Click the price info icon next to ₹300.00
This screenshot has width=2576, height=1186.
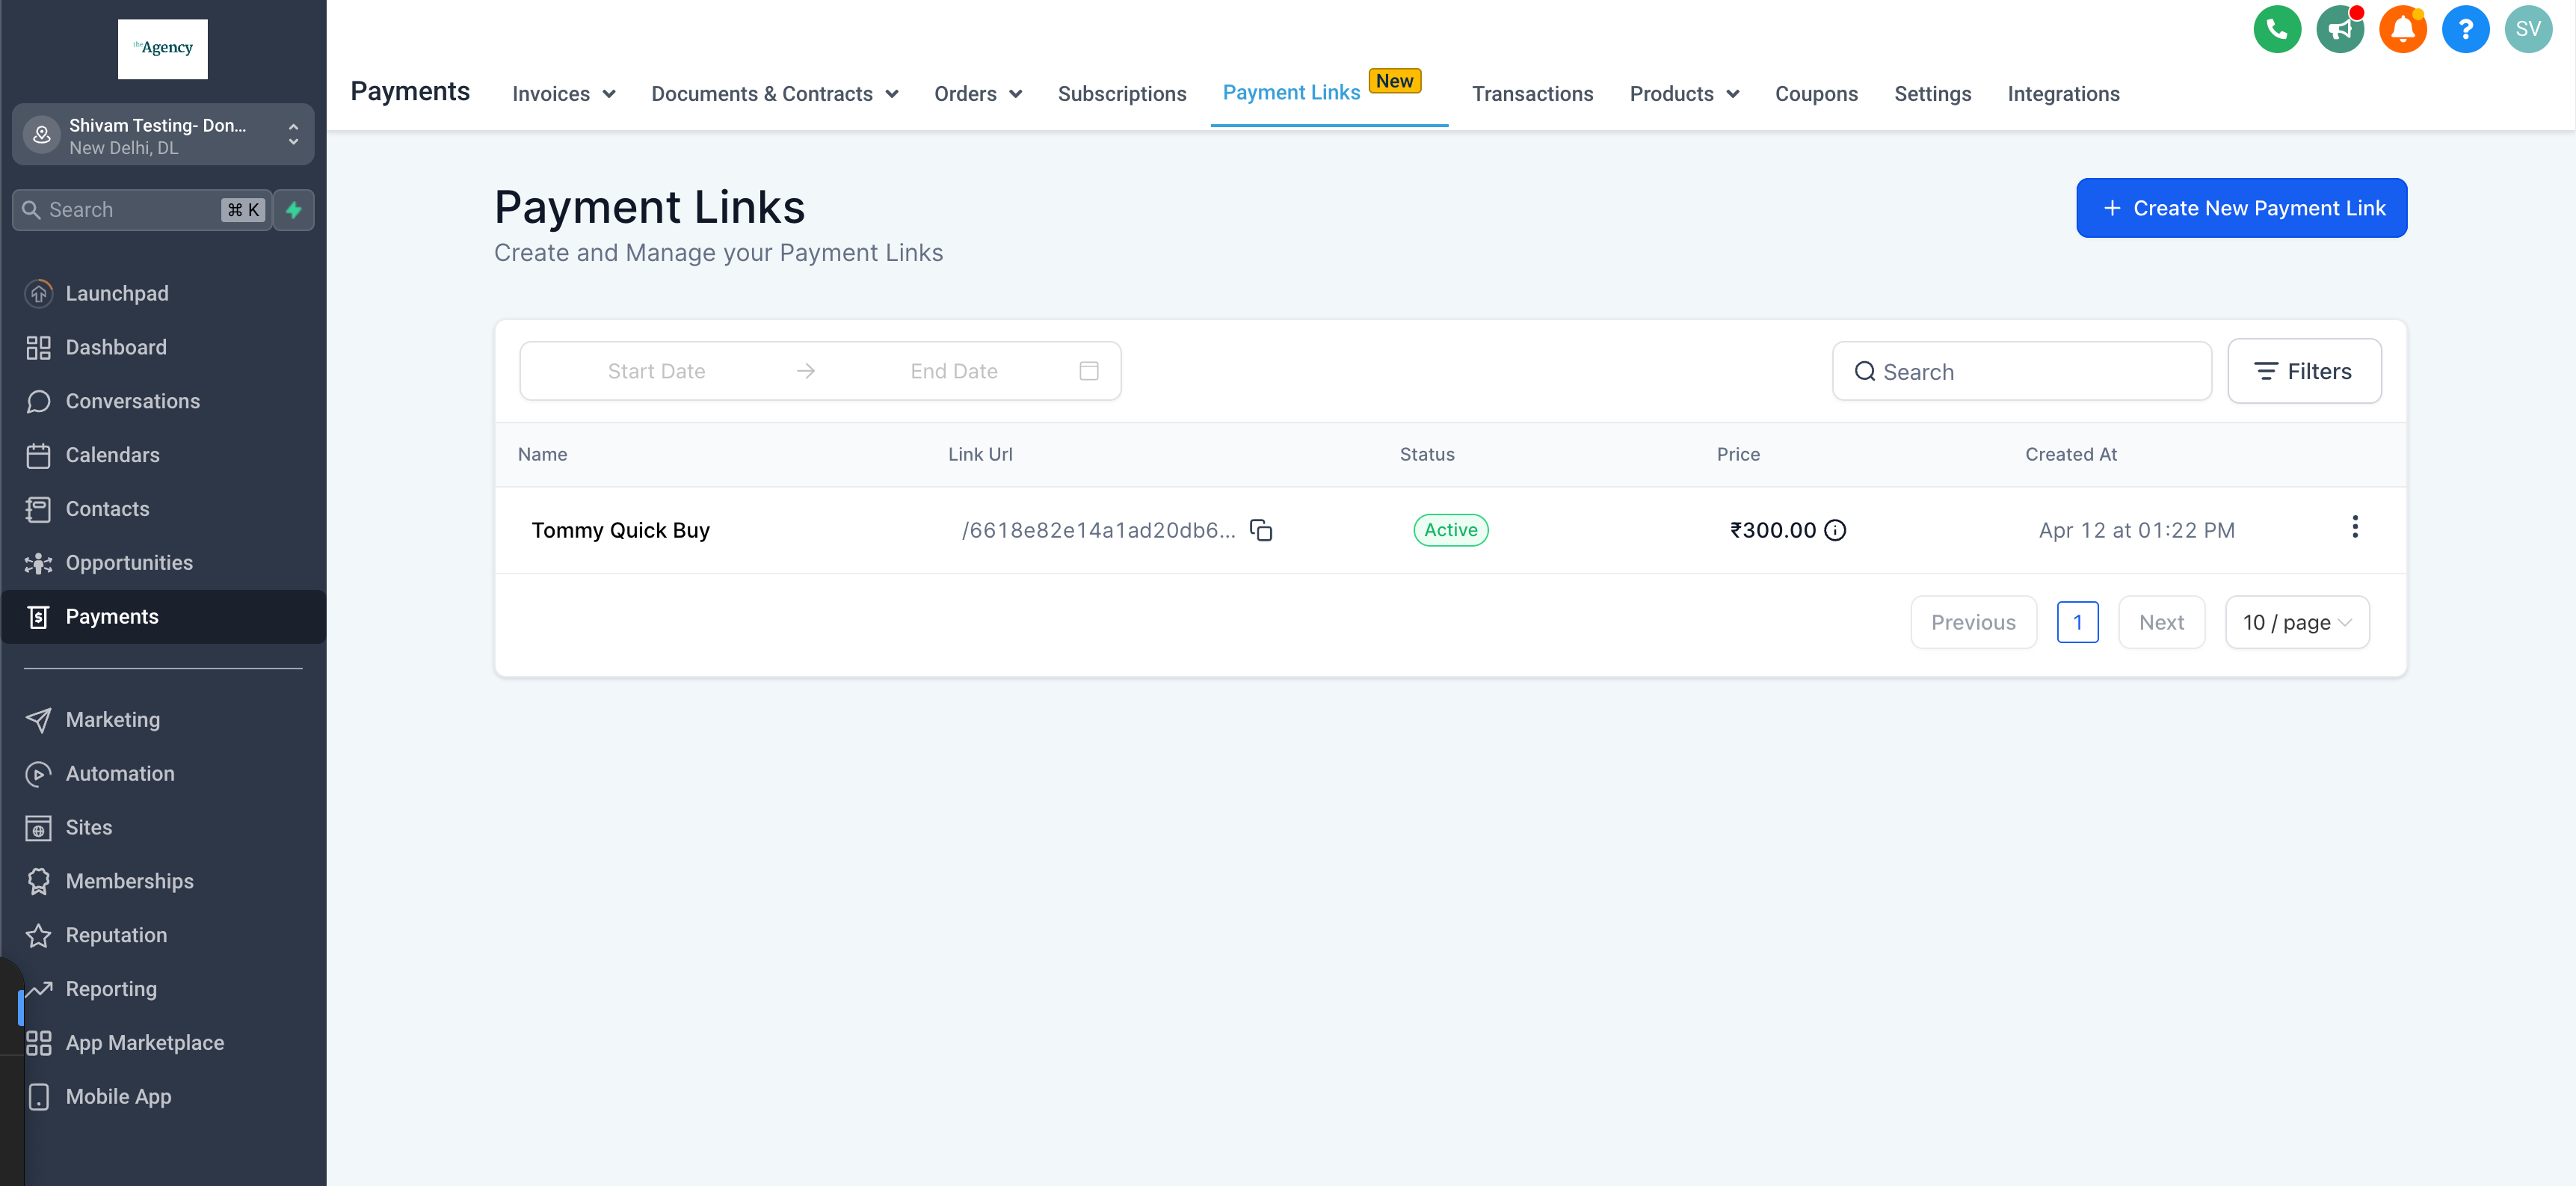tap(1835, 530)
